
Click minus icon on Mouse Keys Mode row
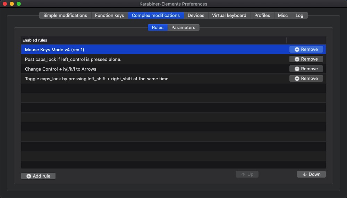tap(297, 49)
